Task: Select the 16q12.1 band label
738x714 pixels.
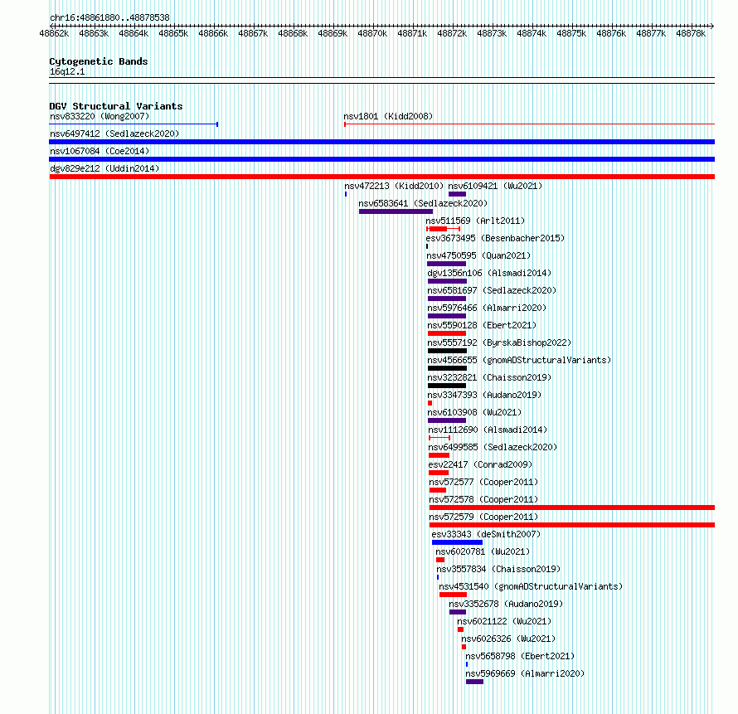Action: pyautogui.click(x=67, y=71)
